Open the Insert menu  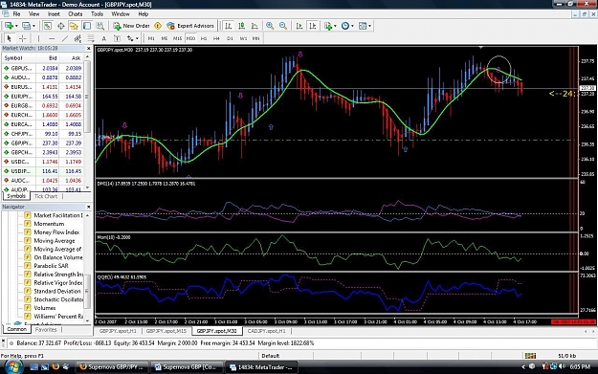[x=54, y=13]
